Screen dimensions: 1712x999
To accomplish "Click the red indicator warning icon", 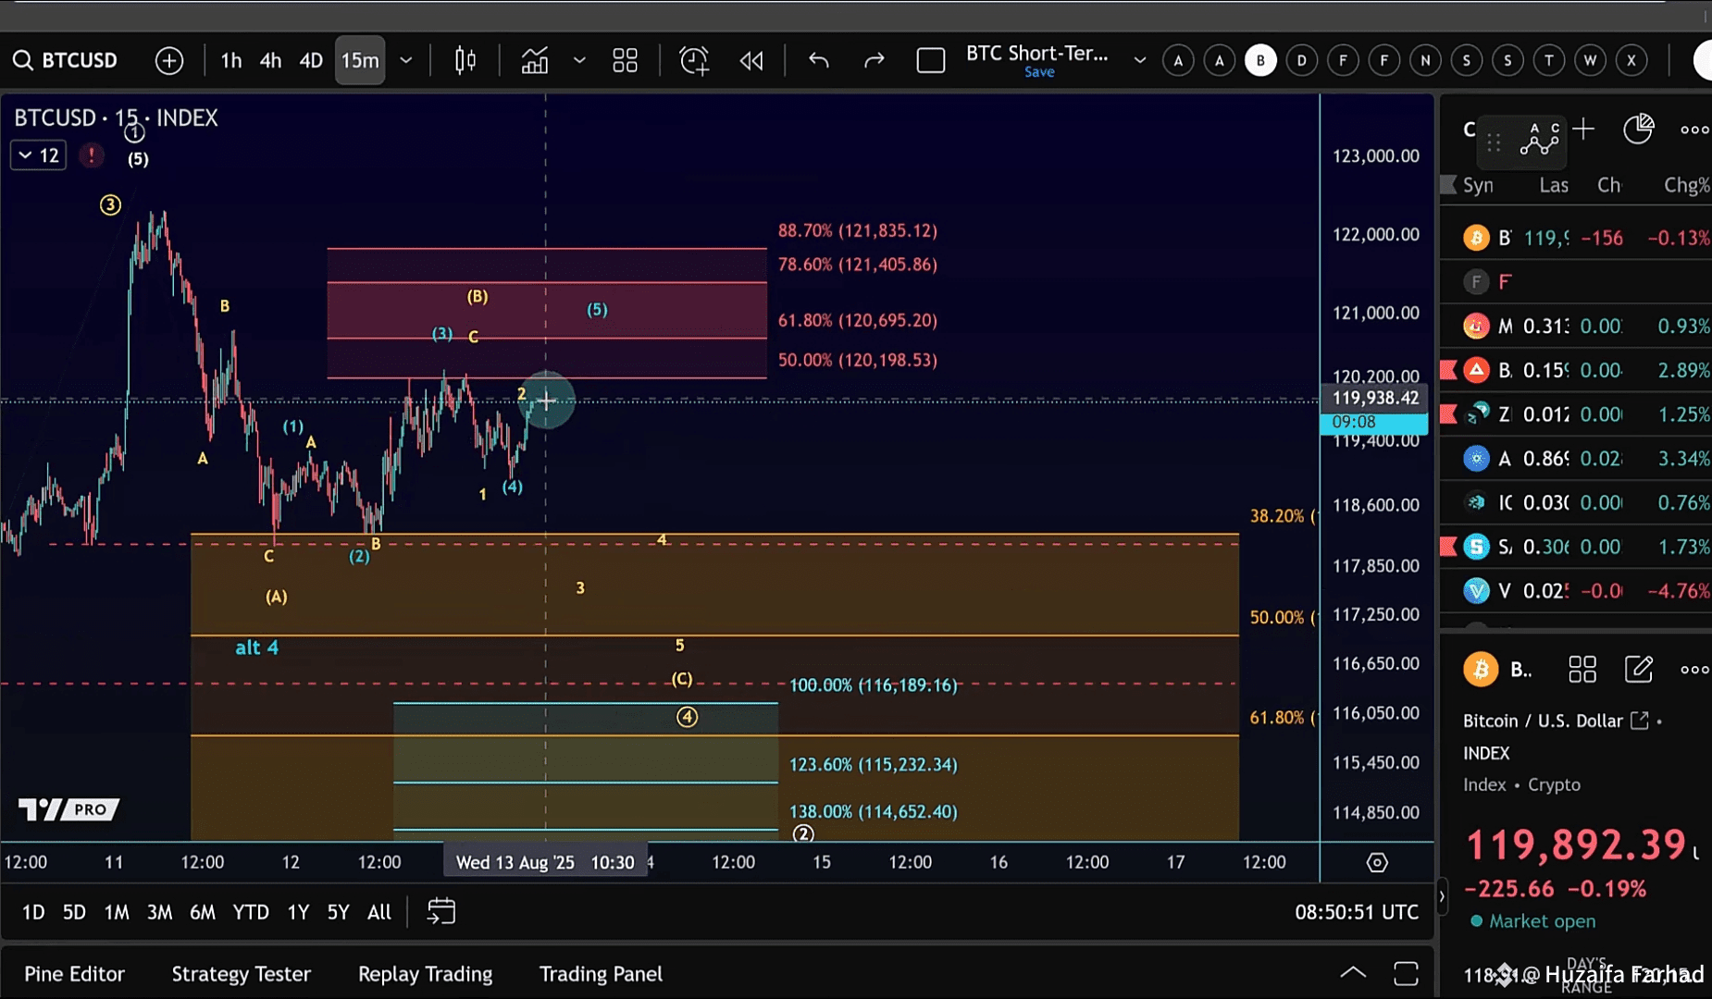I will (92, 155).
